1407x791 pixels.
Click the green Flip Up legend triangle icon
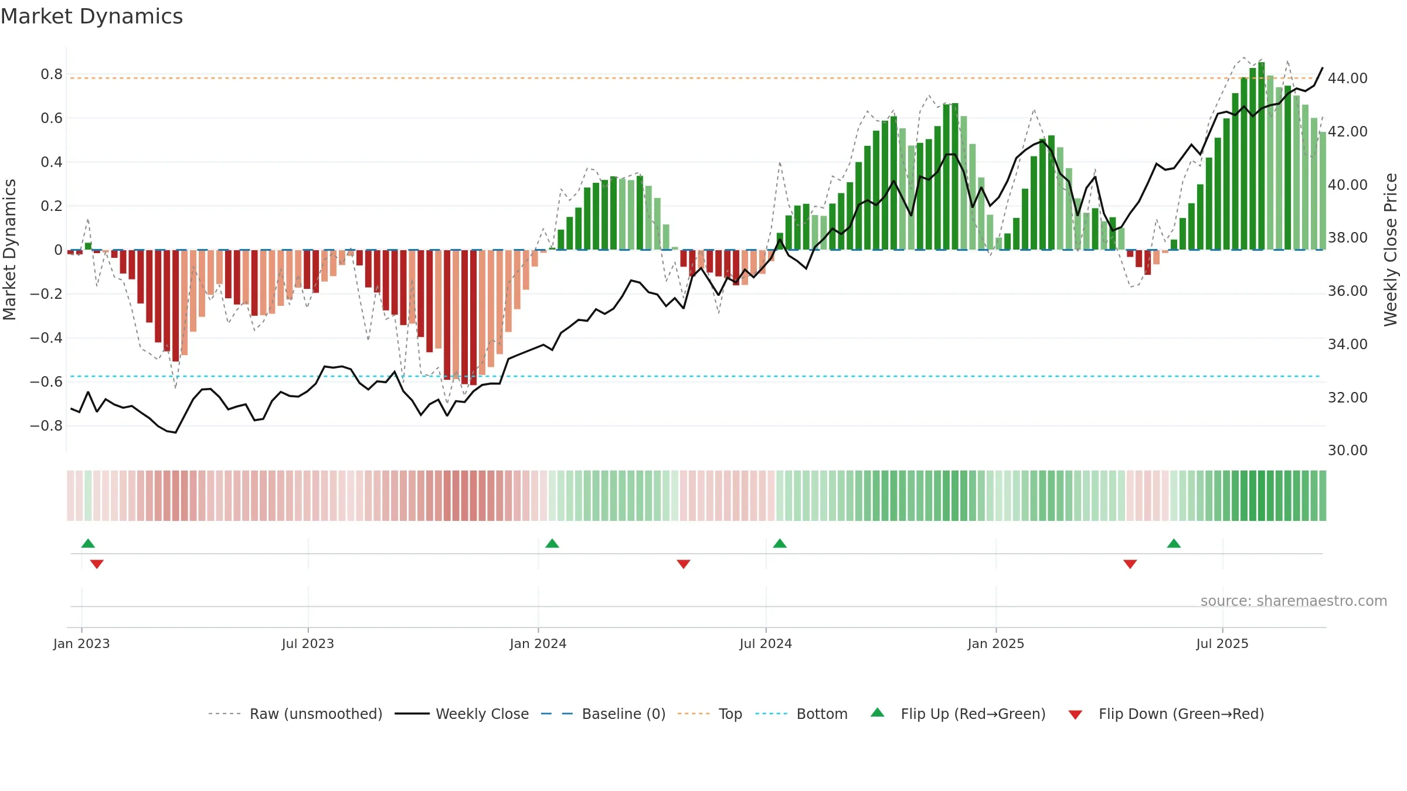(x=878, y=712)
